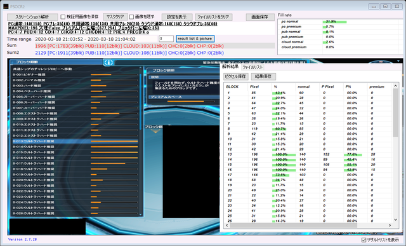Click B-013:ウルトラハード推奨 row in the game picture

[x=75, y=141]
